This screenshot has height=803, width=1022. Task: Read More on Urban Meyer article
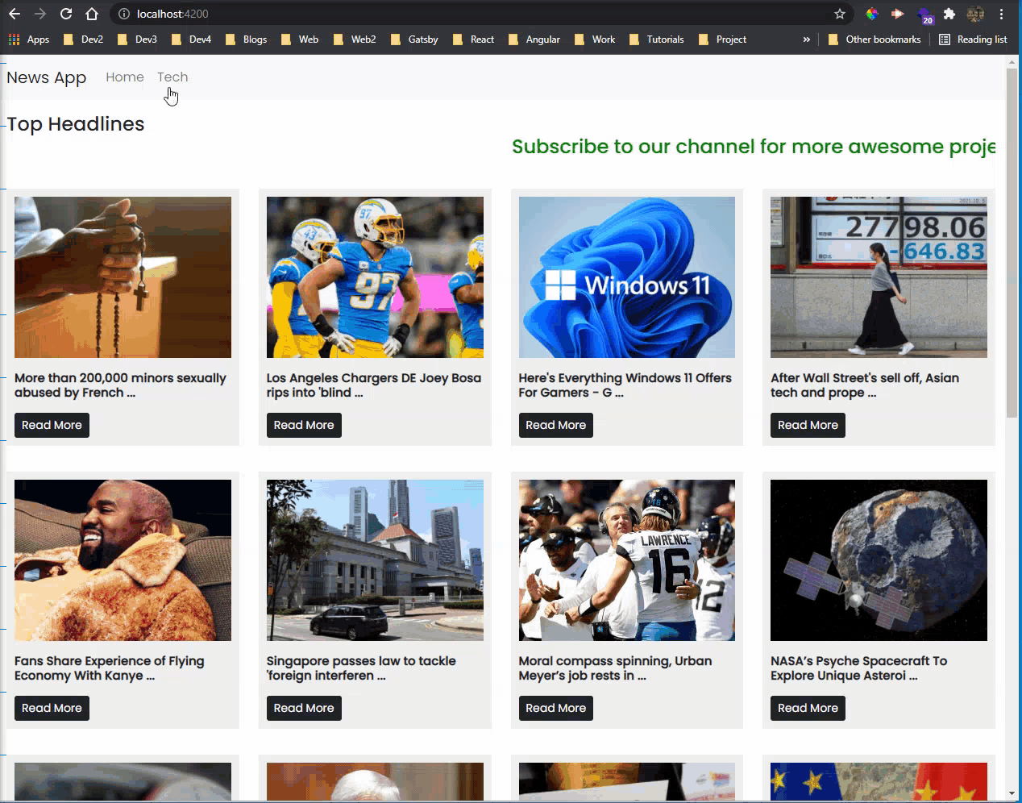coord(556,708)
